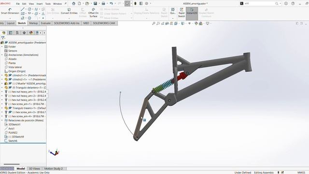The image size is (309, 174).
Task: Click the MMGS units status entry
Action: (301, 173)
